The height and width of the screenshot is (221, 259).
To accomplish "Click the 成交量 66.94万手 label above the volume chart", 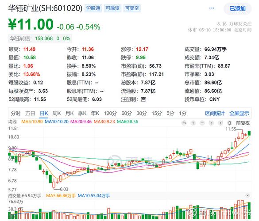I will [25, 196].
